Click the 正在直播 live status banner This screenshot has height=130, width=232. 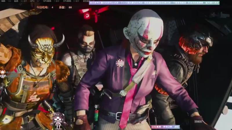tap(165, 127)
